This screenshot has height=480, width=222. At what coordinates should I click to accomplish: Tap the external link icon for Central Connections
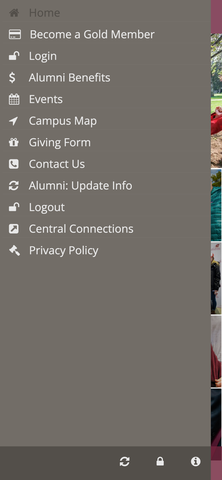[13, 228]
